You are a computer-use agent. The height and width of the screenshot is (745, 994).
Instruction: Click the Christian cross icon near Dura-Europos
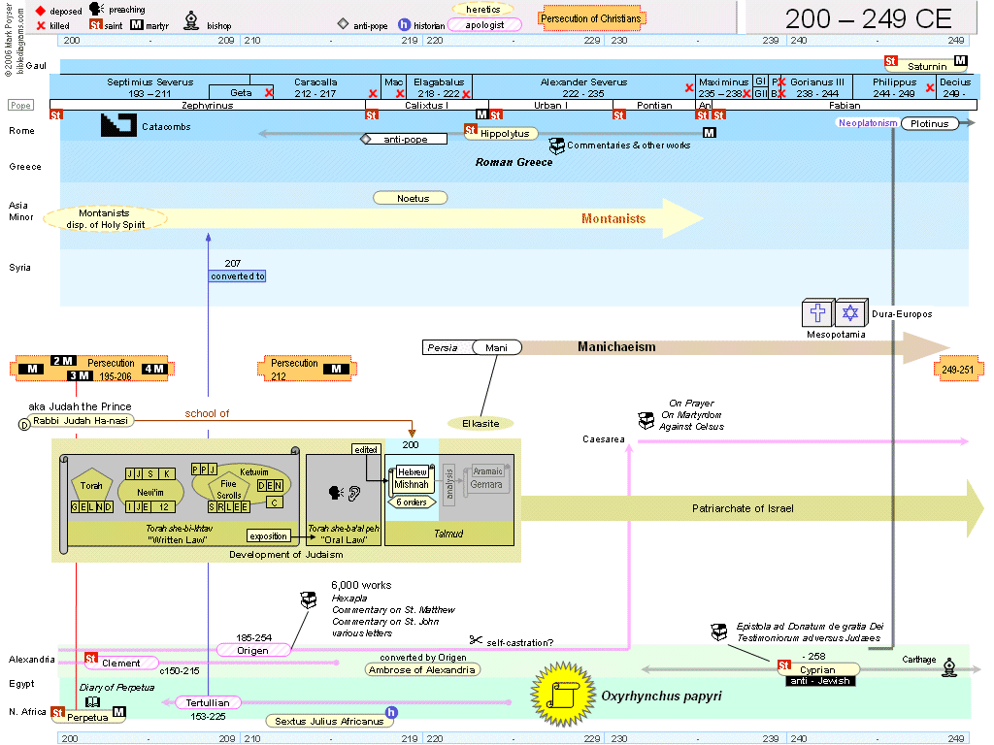(816, 314)
